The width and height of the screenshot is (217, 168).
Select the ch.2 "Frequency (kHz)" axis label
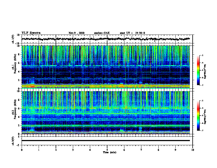[x=15, y=109]
